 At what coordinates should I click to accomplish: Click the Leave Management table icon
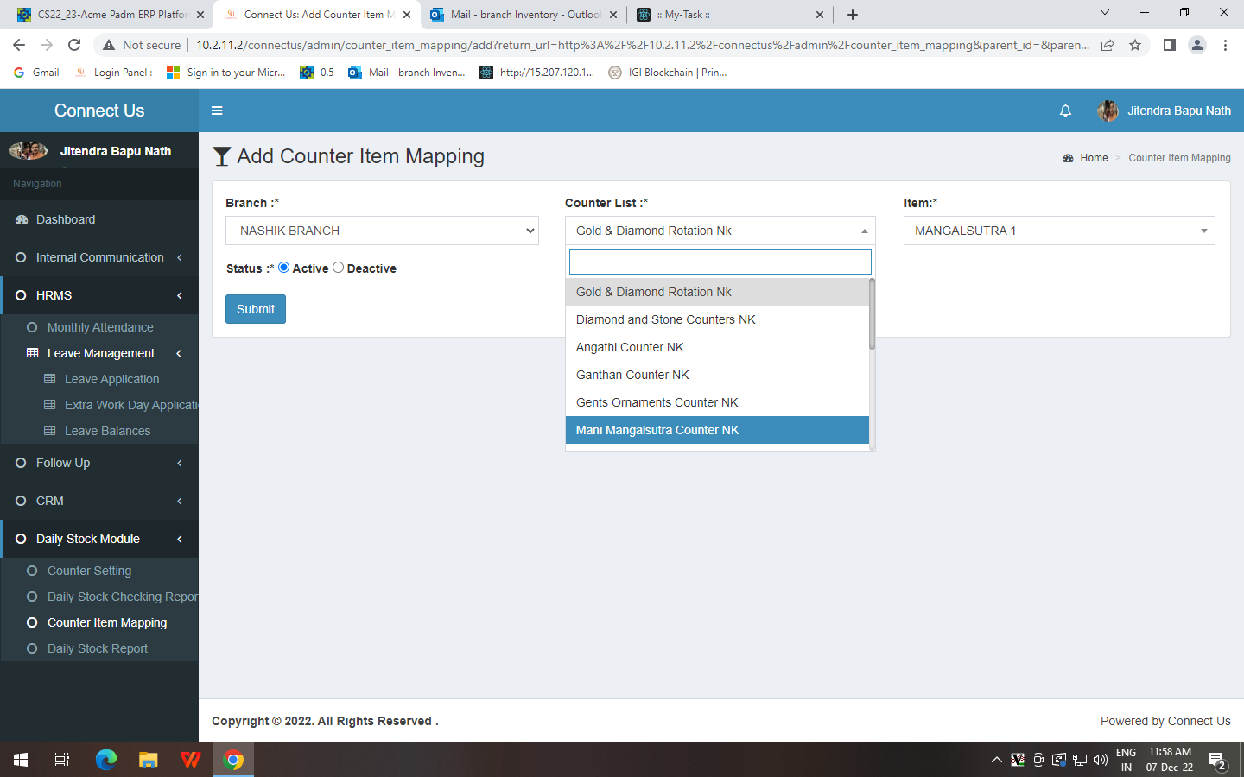pos(33,353)
